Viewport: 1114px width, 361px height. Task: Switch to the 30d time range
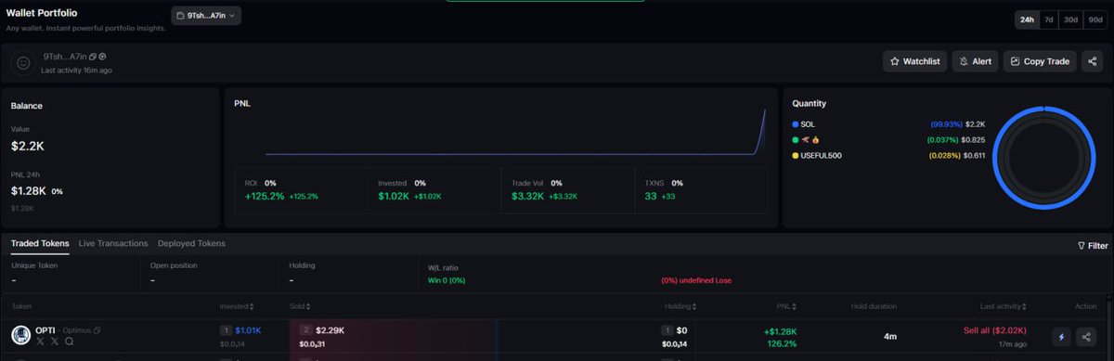1070,19
